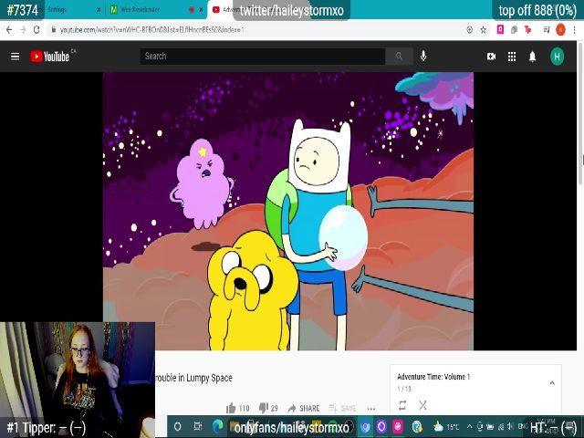584x438 pixels.
Task: Click the SHARE button below the video
Action: click(x=304, y=408)
